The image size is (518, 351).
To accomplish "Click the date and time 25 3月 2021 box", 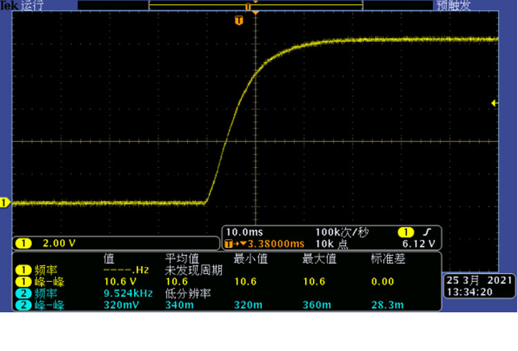I will (479, 286).
